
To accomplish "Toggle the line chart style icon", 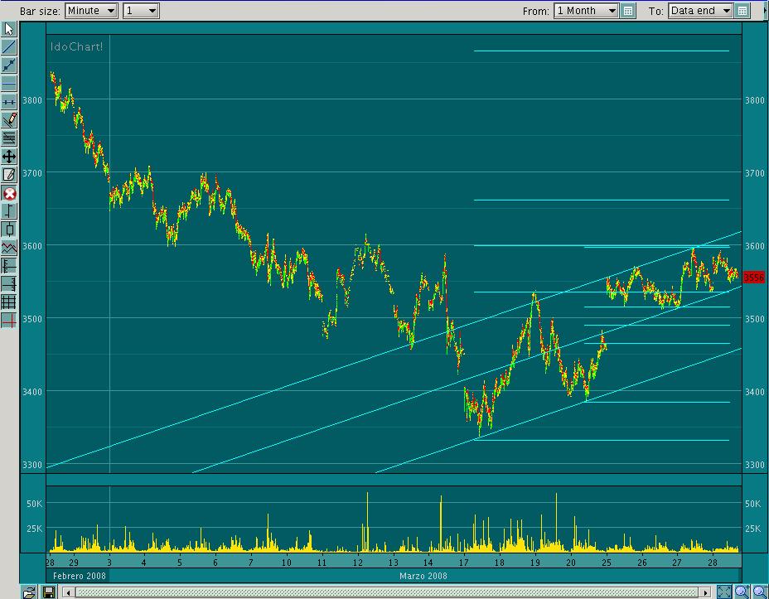I will 9,248.
